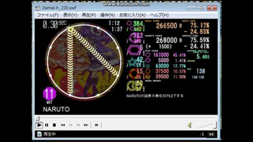The height and width of the screenshot is (142, 253).
Task: Click the NARUTO comment line text
Action: coord(155,96)
